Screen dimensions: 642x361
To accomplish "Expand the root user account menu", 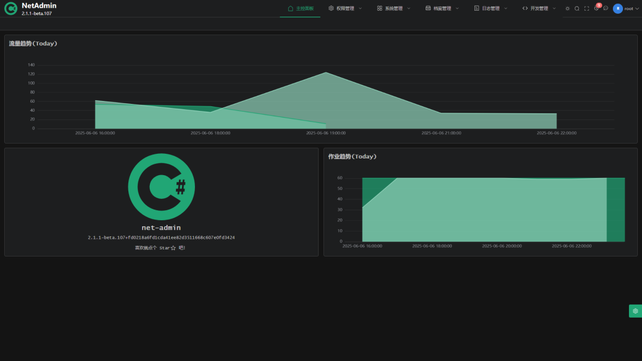I will point(629,8).
